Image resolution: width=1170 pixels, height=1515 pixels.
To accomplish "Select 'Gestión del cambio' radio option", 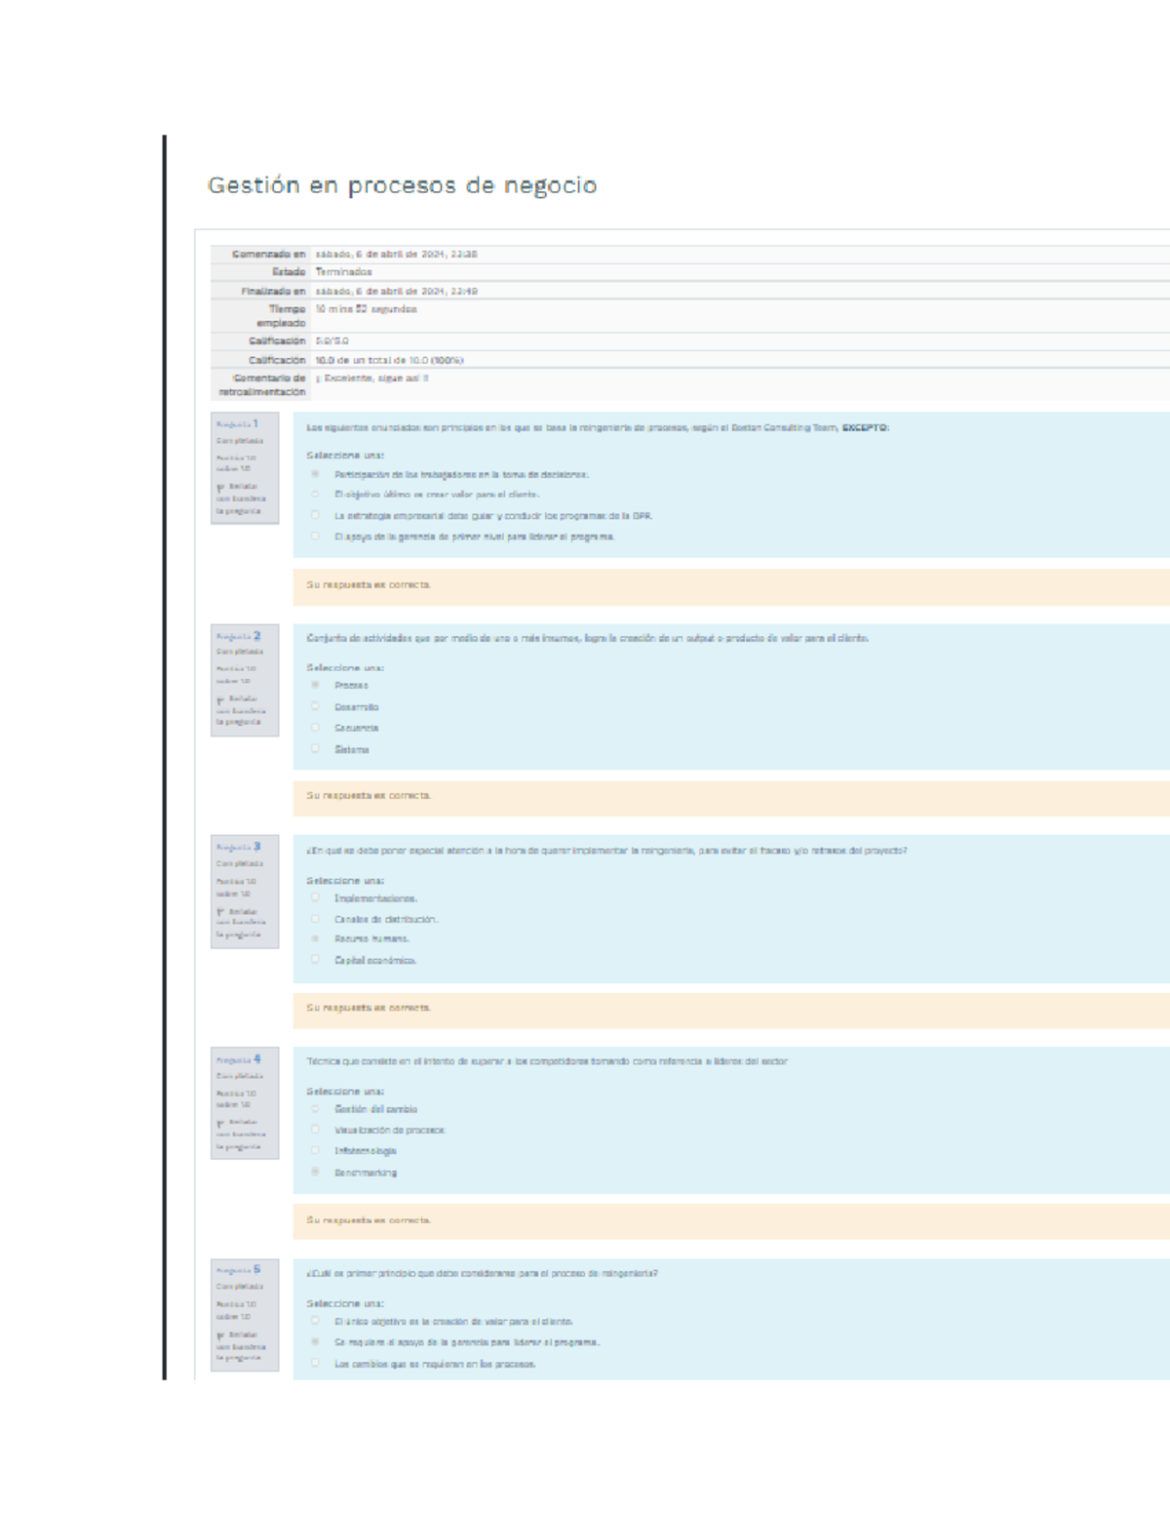I will point(315,1108).
